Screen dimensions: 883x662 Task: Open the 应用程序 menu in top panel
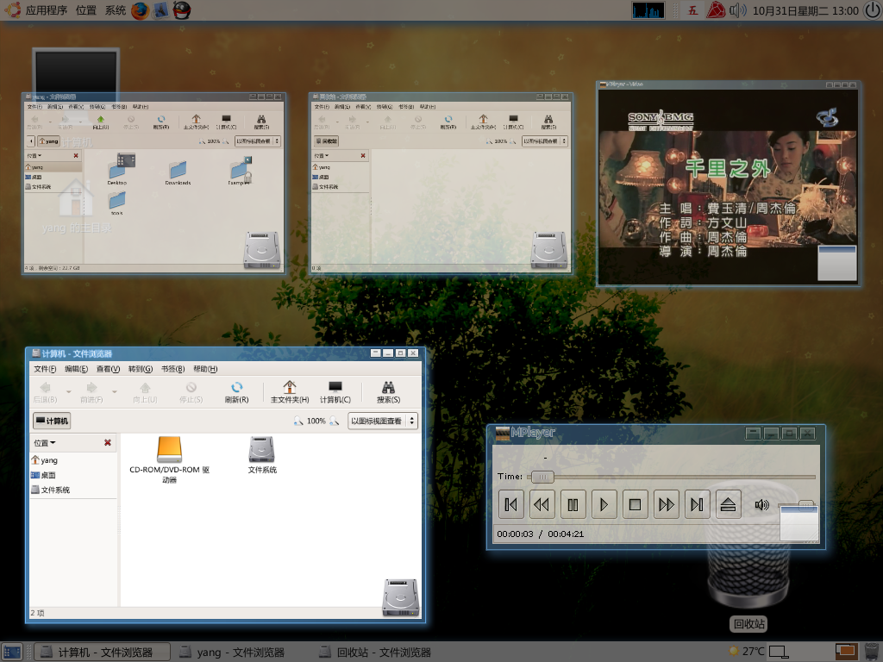tap(47, 10)
